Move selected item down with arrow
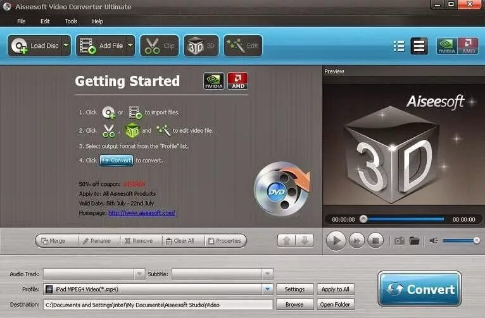Screen dimensions: 485x318 (305, 240)
